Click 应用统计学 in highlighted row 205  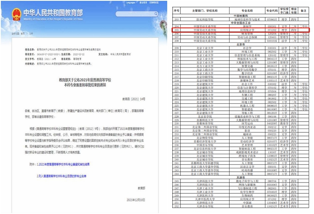(x=247, y=30)
